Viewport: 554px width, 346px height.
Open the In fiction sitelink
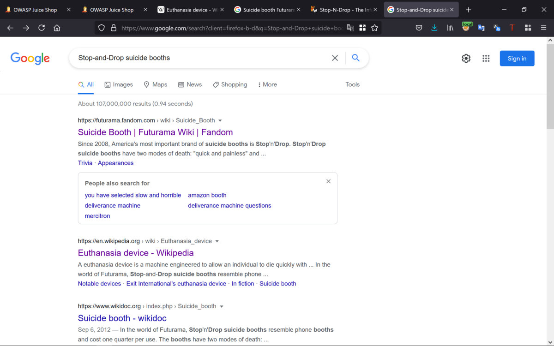[243, 284]
